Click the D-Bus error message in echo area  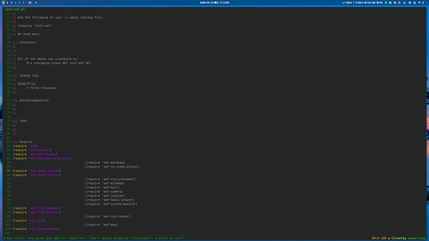point(93,239)
